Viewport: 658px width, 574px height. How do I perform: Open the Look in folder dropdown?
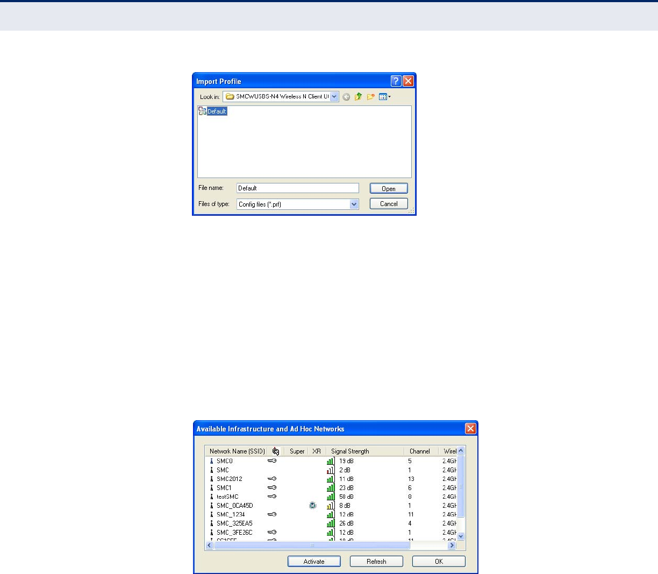pos(334,97)
